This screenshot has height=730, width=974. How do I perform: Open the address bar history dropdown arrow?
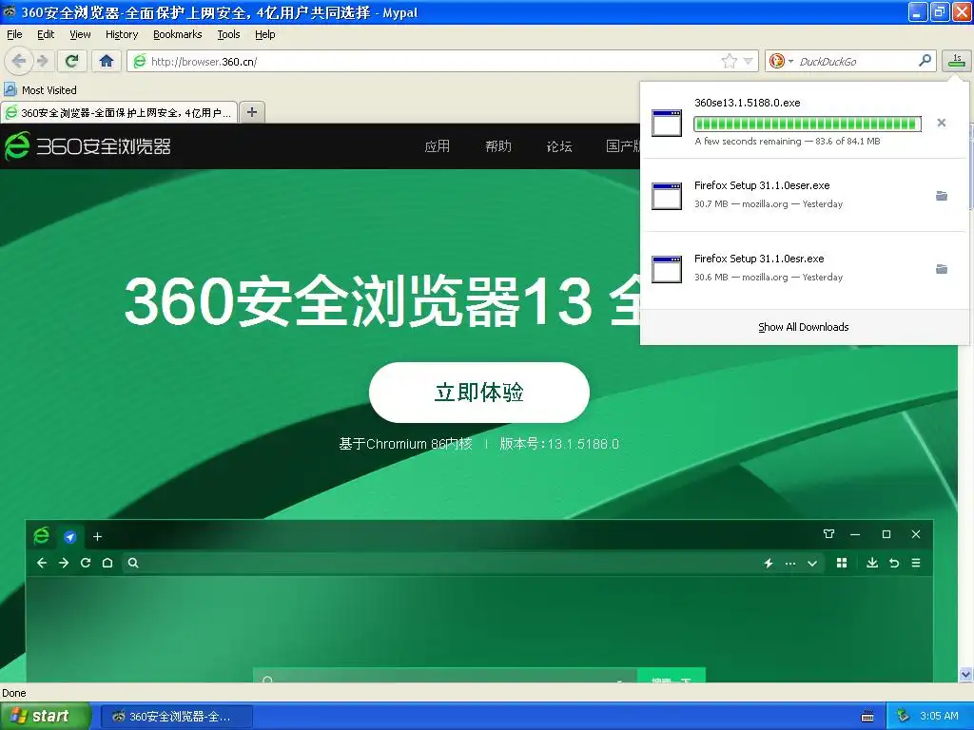tap(749, 61)
